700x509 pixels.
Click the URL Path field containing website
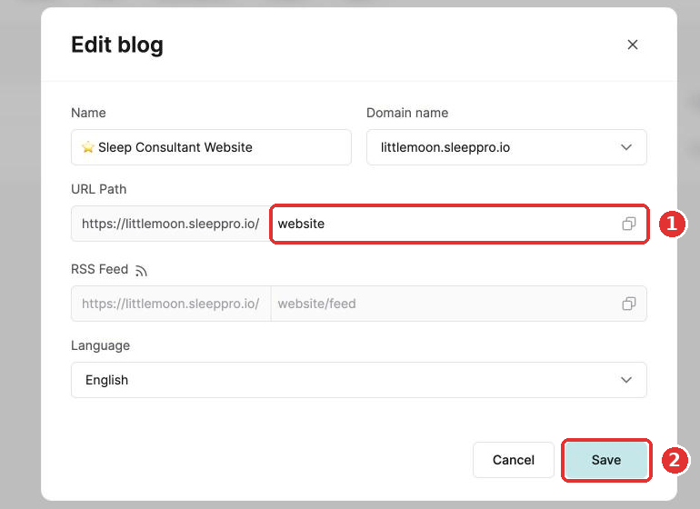[458, 224]
